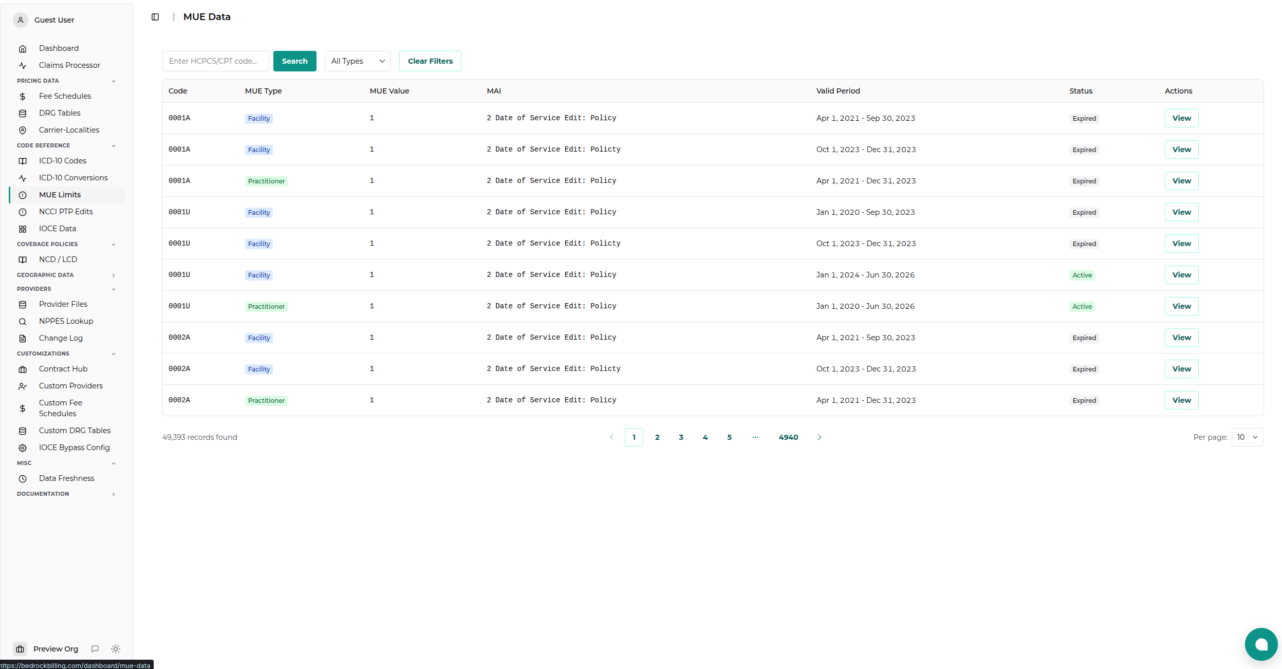The height and width of the screenshot is (669, 1282).
Task: Click the previous page arrow
Action: [x=611, y=437]
